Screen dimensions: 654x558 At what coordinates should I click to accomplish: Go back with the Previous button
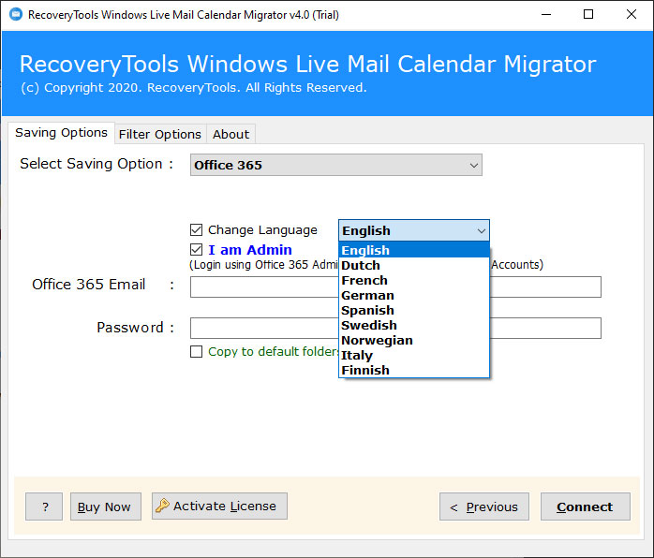click(x=484, y=507)
